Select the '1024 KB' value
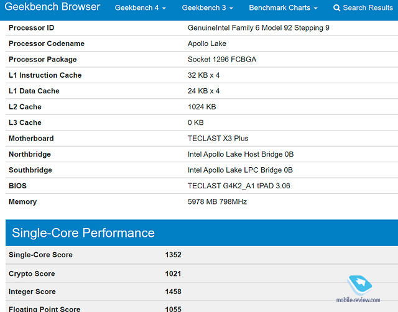Viewport: 398px width, 312px height. pos(201,107)
